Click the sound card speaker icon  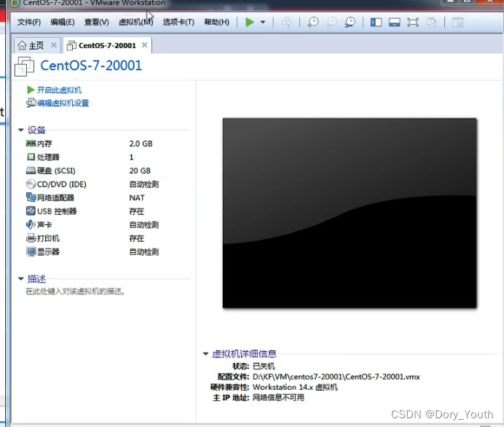pyautogui.click(x=31, y=224)
